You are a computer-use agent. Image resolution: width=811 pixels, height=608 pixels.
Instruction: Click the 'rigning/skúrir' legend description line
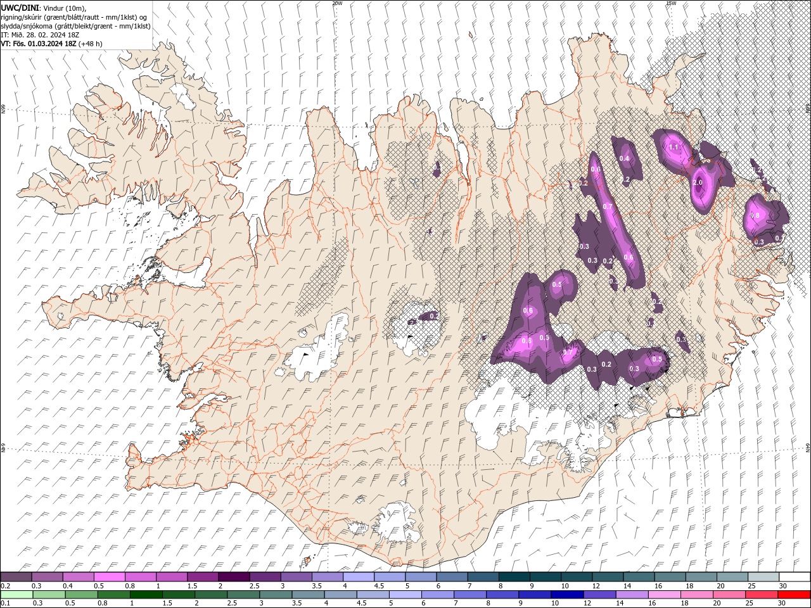(74, 17)
